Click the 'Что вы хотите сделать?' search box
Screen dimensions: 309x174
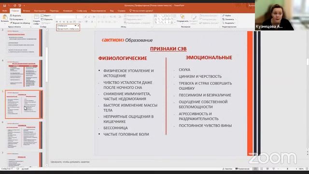141,11
